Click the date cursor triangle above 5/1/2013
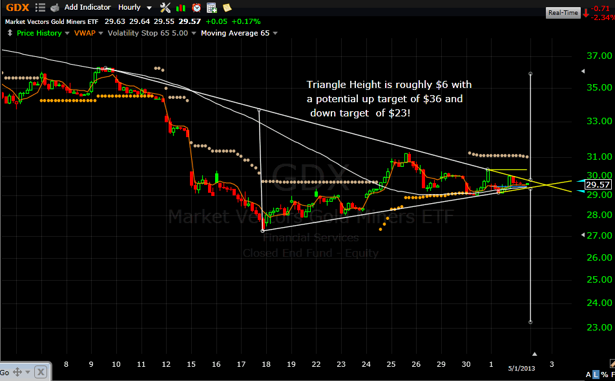Viewport: 615px width, 381px height. [x=534, y=354]
